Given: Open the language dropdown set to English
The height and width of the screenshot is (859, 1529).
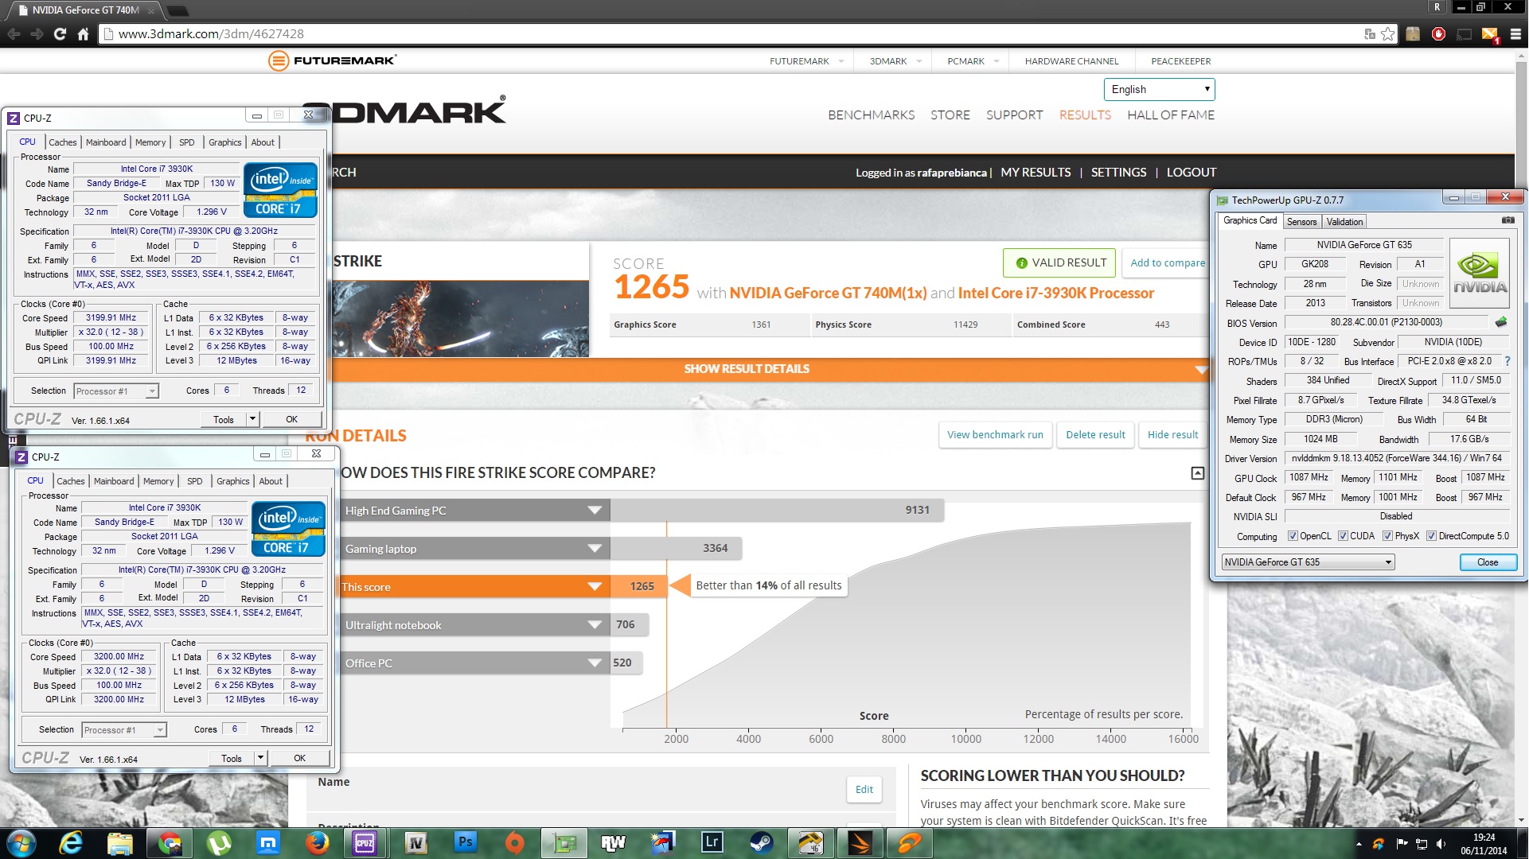Looking at the screenshot, I should coord(1159,89).
